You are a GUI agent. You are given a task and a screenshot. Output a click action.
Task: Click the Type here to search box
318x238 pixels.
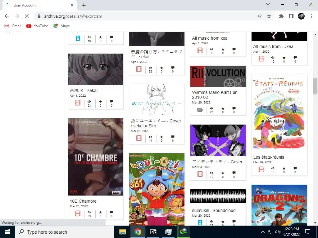tap(65, 232)
